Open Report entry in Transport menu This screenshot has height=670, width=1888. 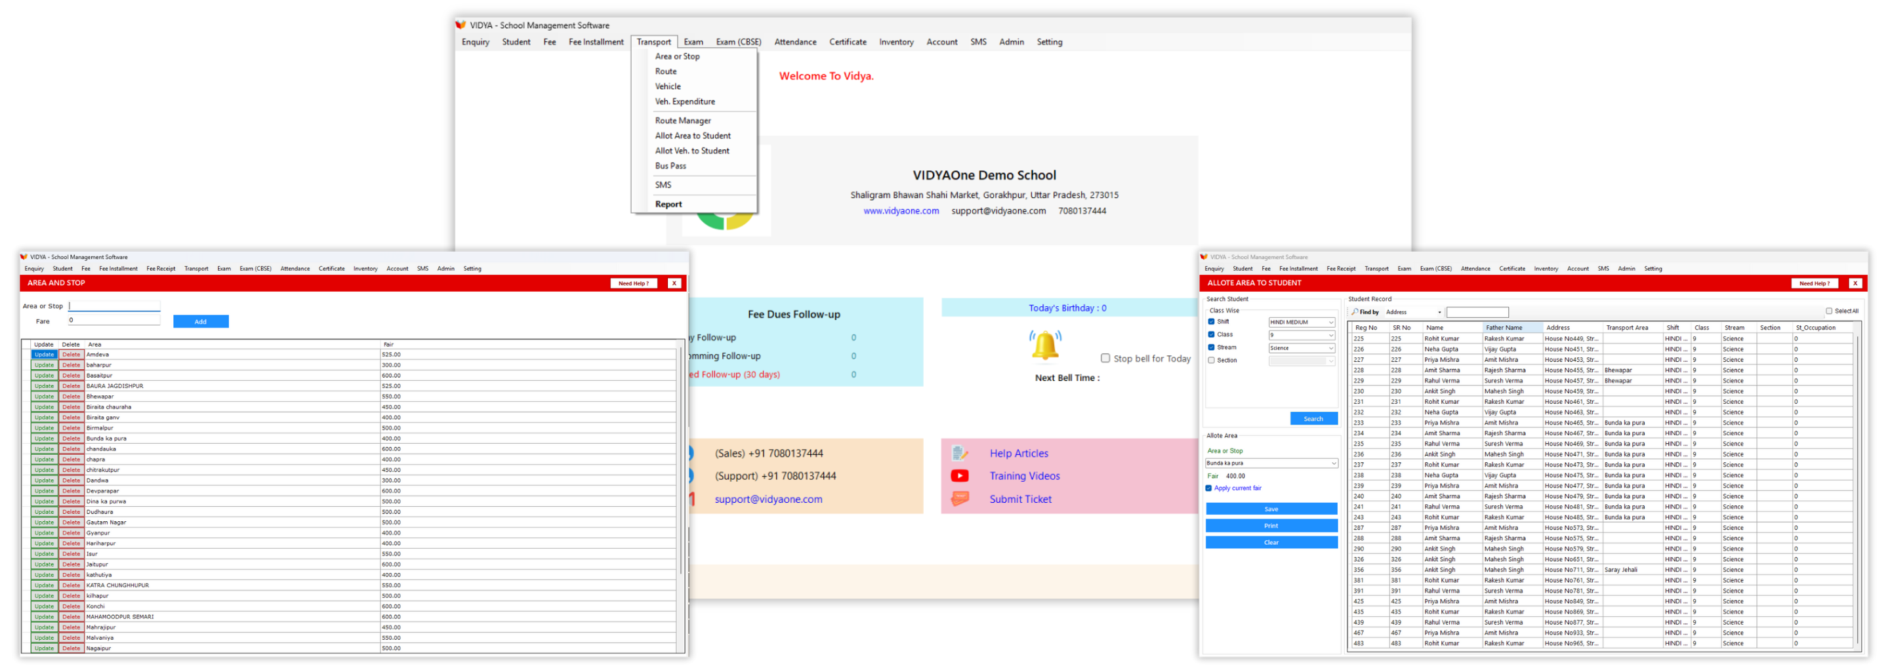(668, 205)
